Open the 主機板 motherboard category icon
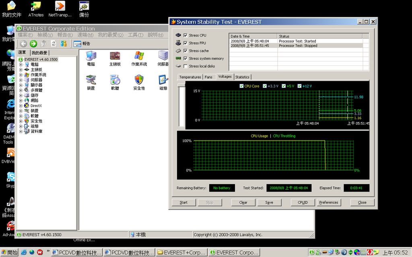 click(115, 59)
